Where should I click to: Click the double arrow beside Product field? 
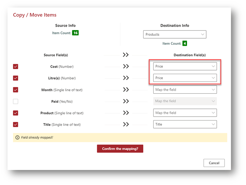point(126,113)
